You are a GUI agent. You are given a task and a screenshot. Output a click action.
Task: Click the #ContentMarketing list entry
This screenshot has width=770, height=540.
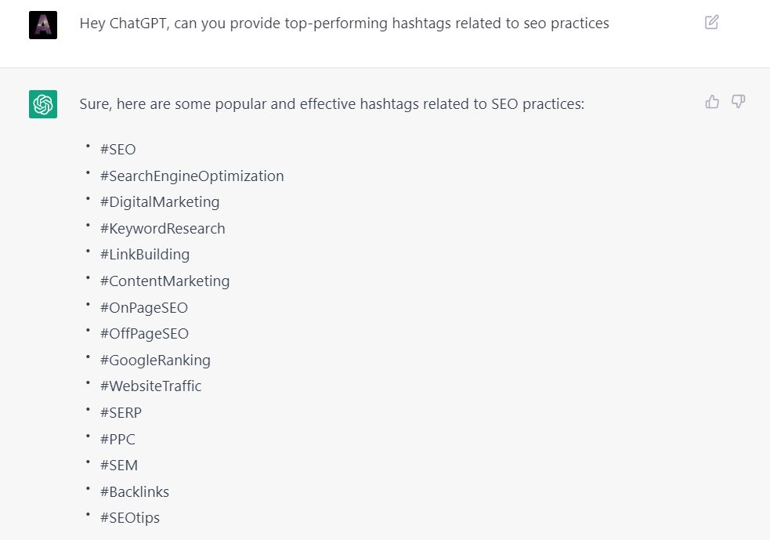(x=165, y=281)
